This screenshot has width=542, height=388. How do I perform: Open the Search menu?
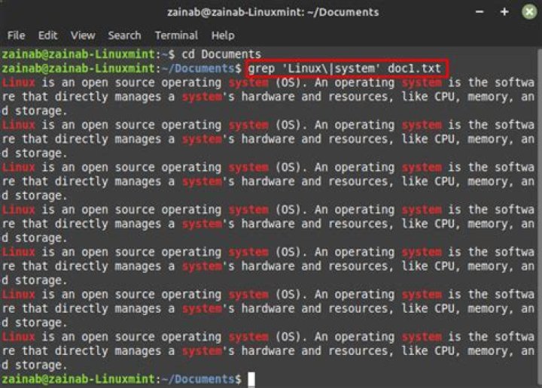pos(124,35)
